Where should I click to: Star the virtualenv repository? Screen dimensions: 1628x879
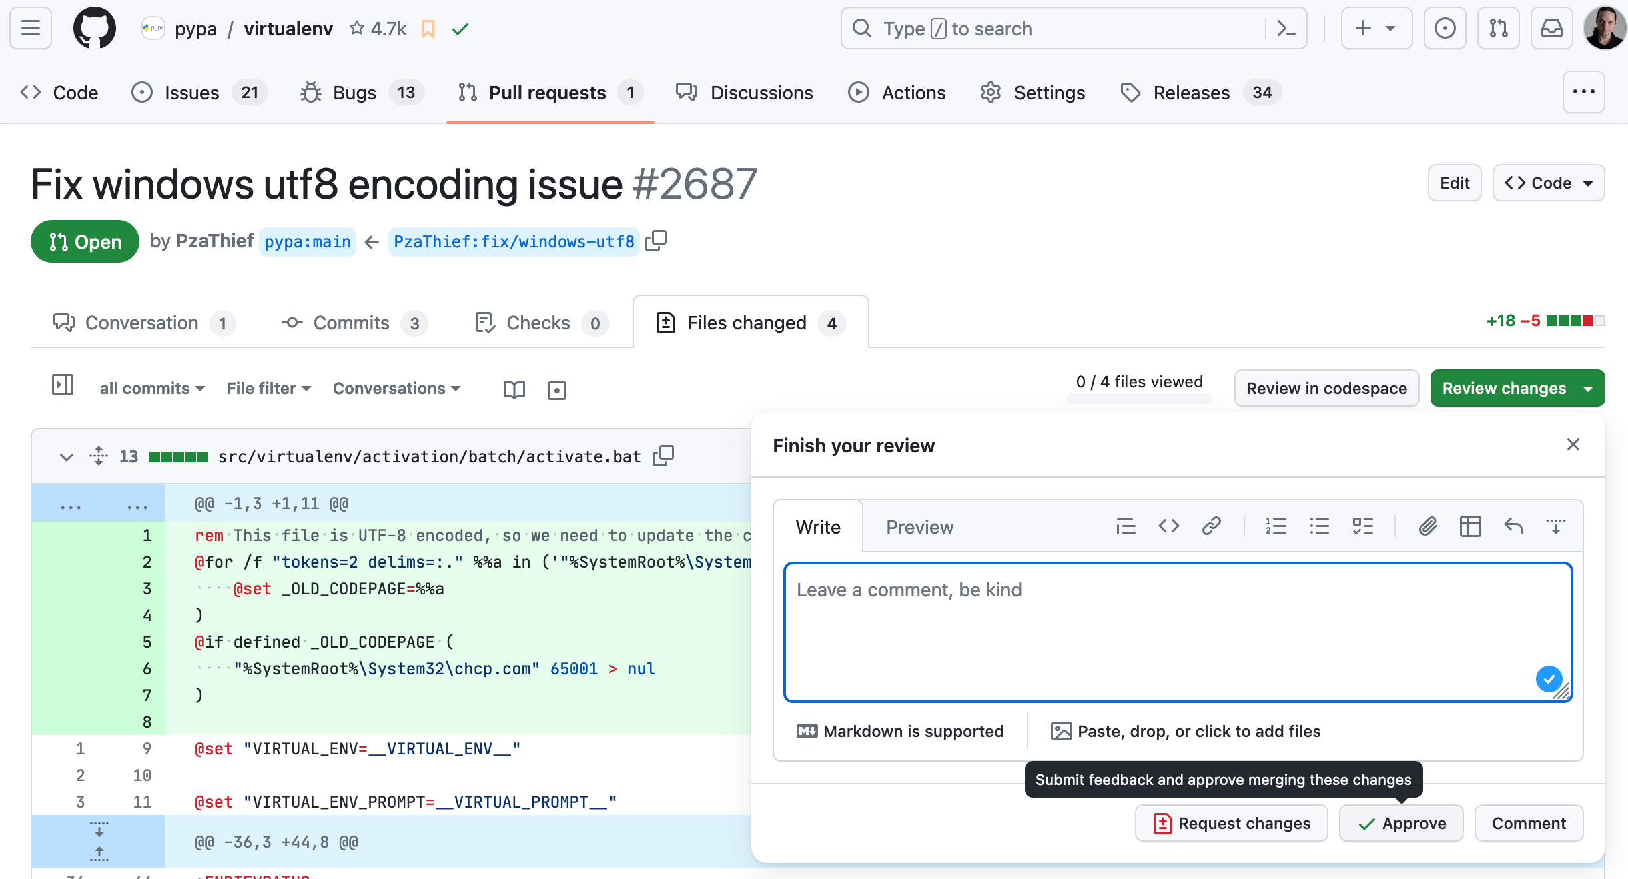click(x=358, y=29)
